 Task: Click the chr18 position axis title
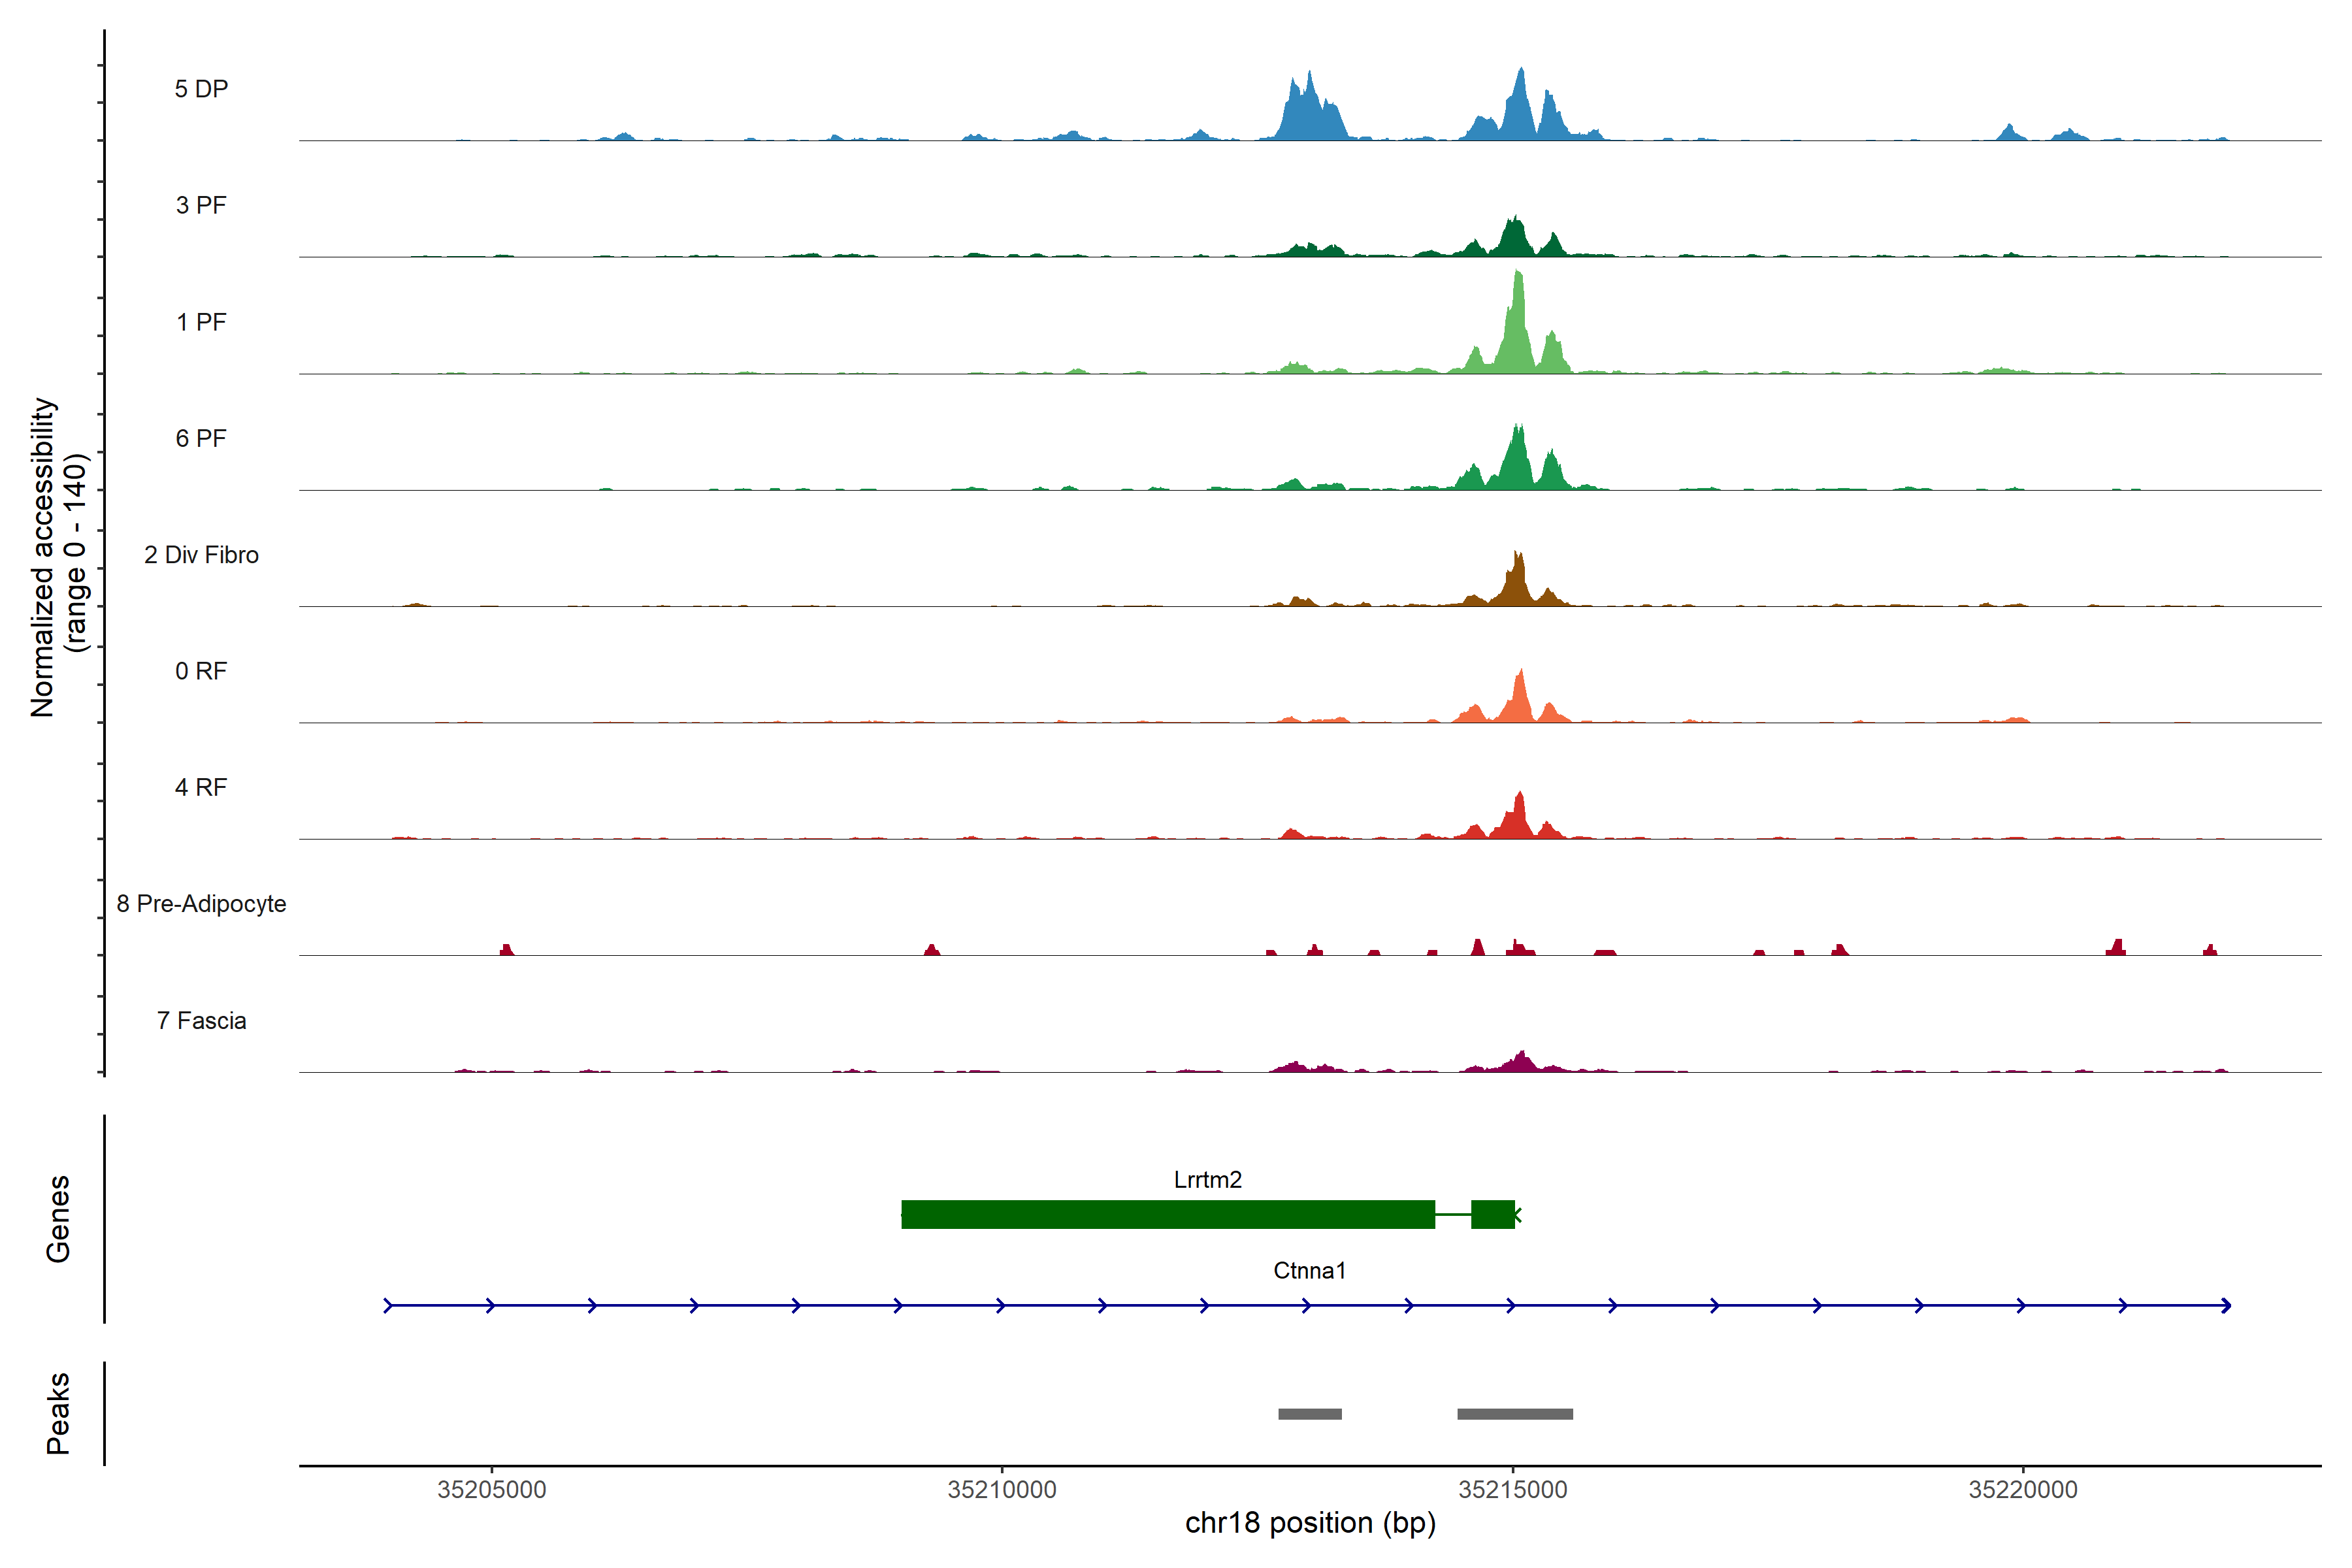coord(1309,1523)
